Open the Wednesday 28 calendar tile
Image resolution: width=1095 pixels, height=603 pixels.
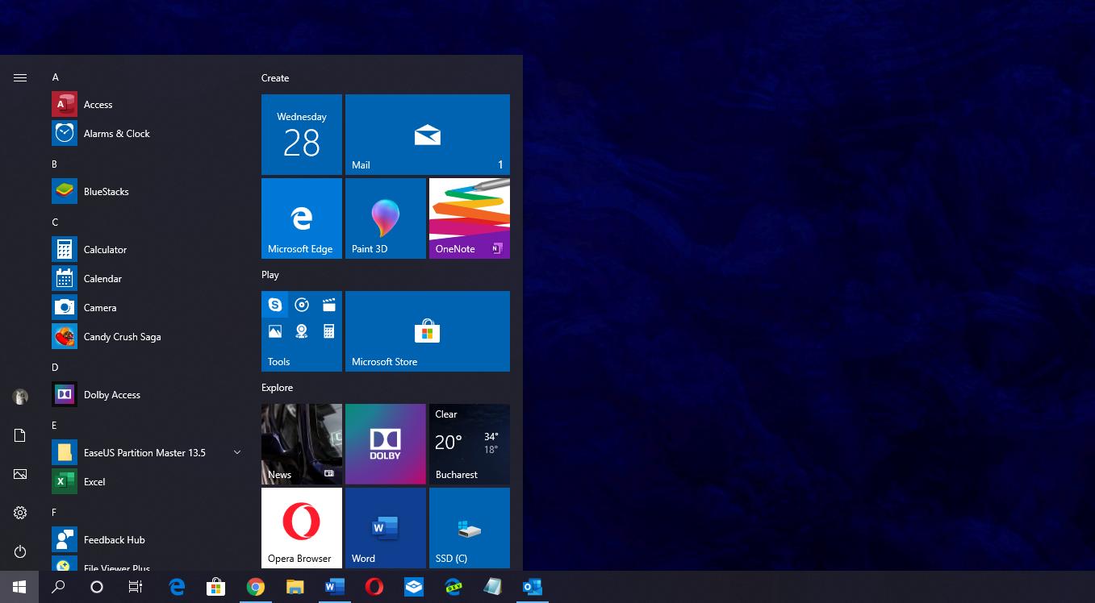(x=302, y=135)
